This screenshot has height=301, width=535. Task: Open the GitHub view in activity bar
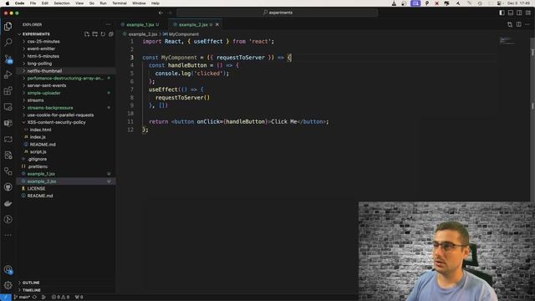8,187
